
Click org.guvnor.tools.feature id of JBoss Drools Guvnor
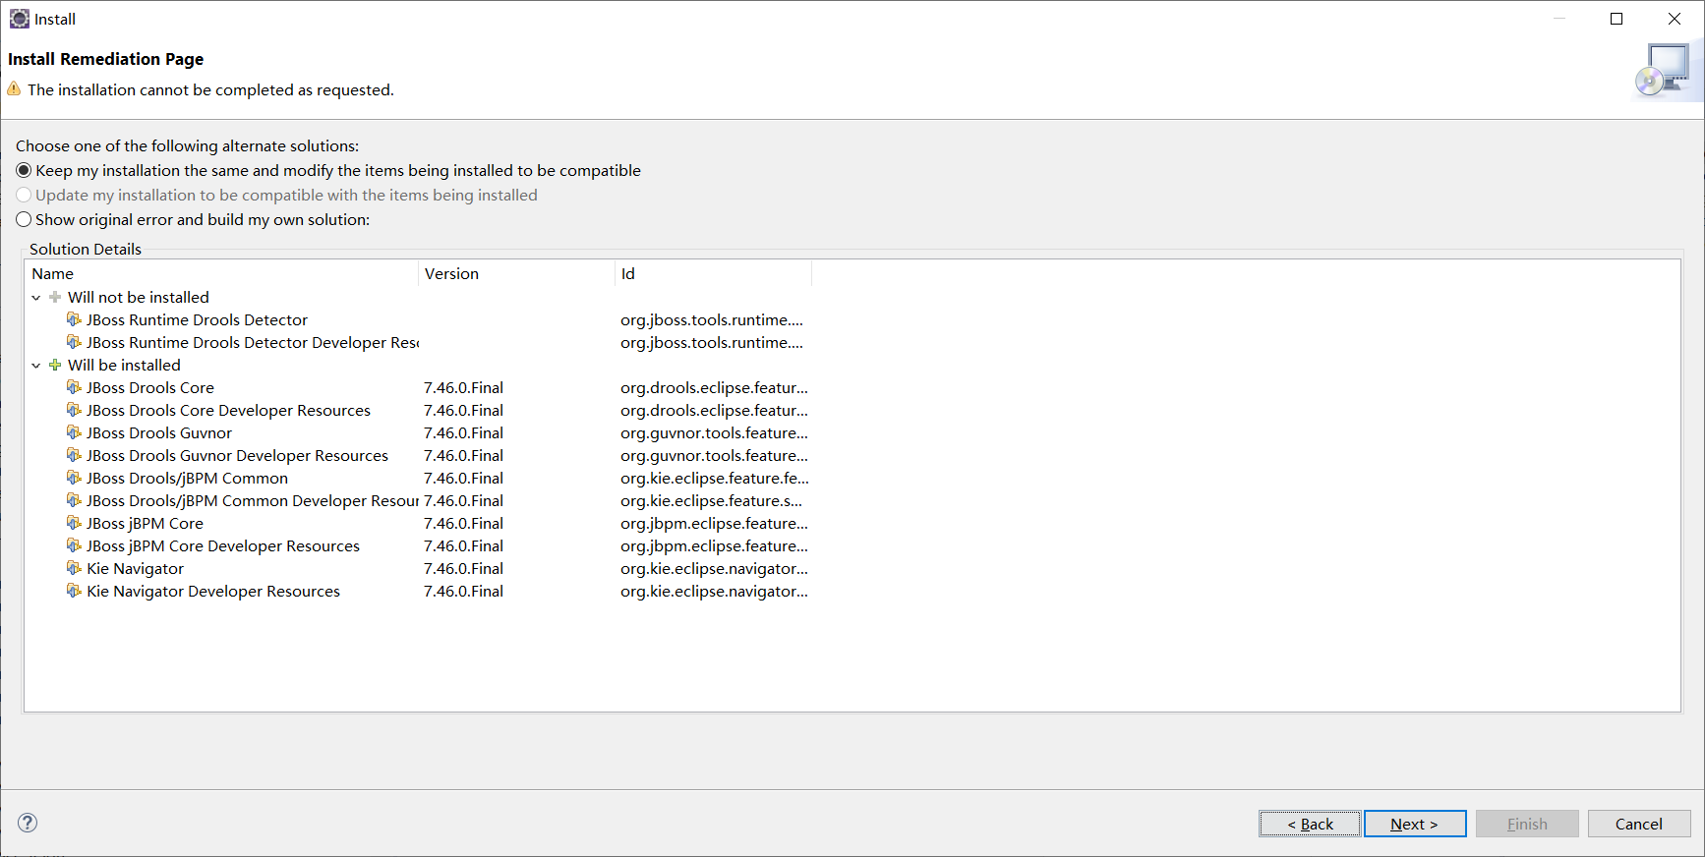(714, 432)
